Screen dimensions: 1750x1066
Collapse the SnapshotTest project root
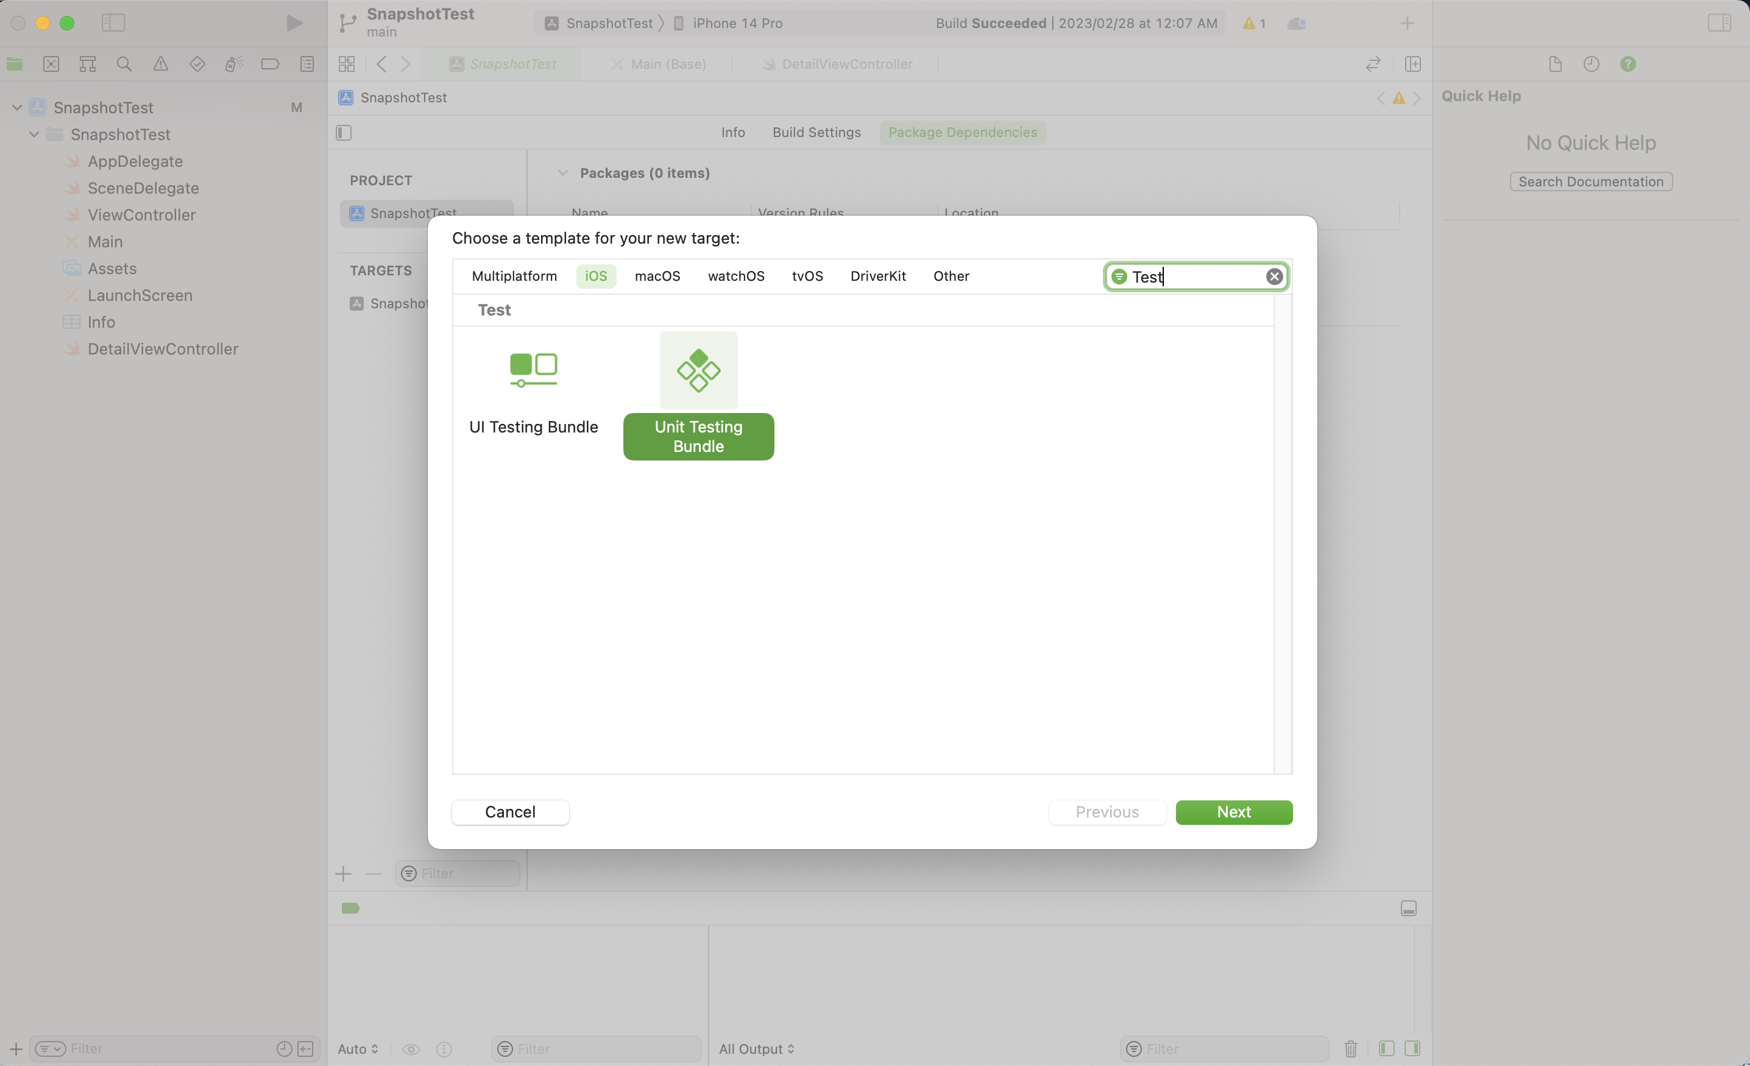17,107
